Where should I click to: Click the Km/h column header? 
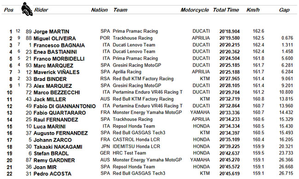pyautogui.click(x=253, y=10)
